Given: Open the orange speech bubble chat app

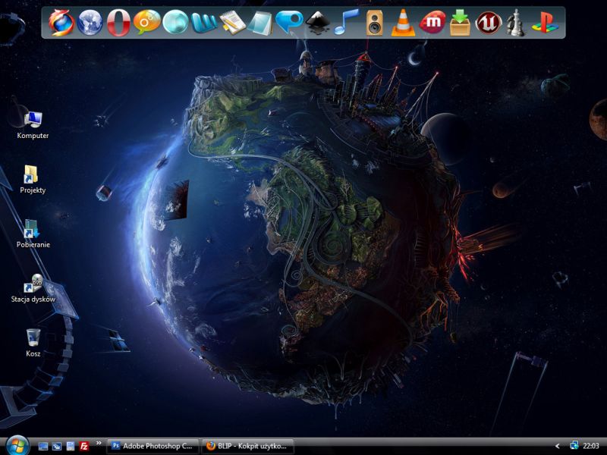Looking at the screenshot, I should (146, 22).
